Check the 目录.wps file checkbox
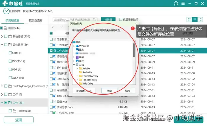The height and width of the screenshot is (126, 207). pyautogui.click(x=51, y=101)
